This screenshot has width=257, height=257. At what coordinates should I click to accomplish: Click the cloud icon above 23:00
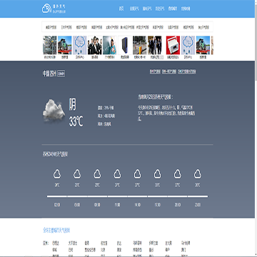[x=197, y=173]
